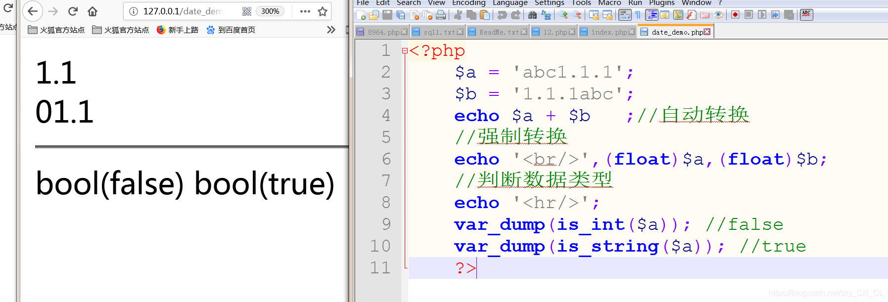The height and width of the screenshot is (302, 888).
Task: Open the Edit menu
Action: 383,2
